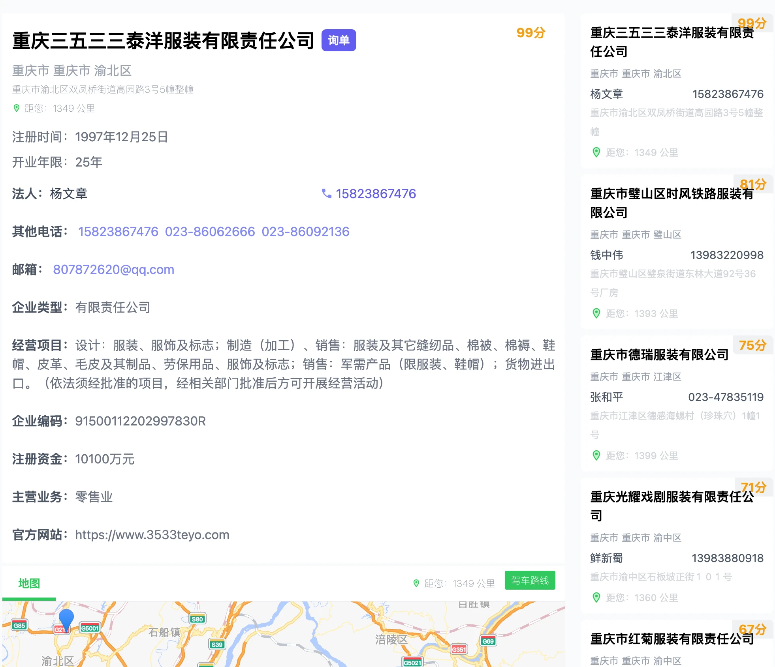Click the phone icon beside 15823867476

click(326, 193)
